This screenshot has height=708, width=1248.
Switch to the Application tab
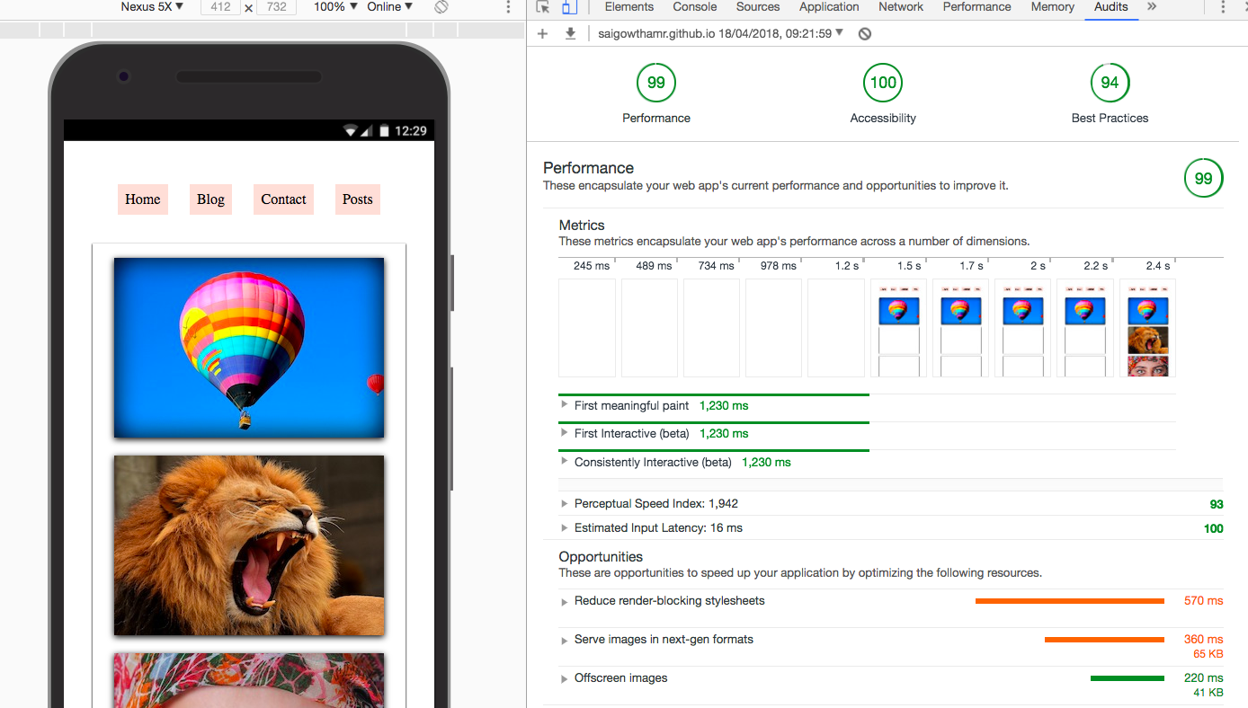pyautogui.click(x=829, y=7)
